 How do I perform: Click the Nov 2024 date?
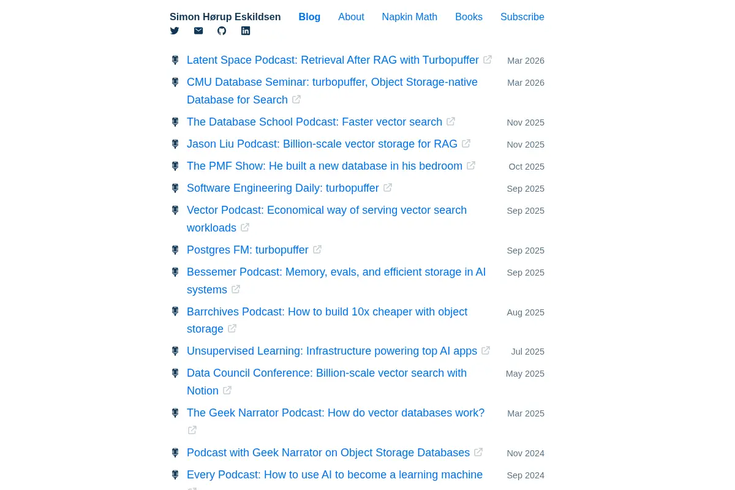tap(526, 453)
